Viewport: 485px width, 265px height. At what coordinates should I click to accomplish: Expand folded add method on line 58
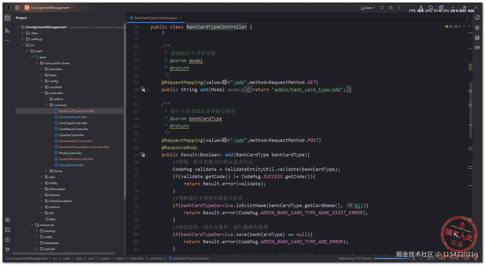pos(148,89)
